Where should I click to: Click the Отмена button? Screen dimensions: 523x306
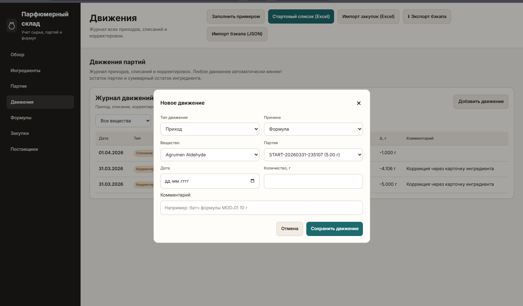click(290, 229)
